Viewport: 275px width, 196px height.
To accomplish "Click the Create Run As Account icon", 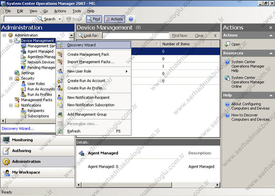I will pos(60,81).
